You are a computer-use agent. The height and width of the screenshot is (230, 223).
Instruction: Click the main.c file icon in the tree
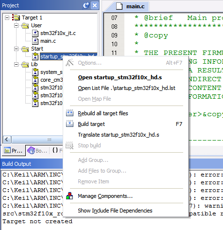click(35, 41)
